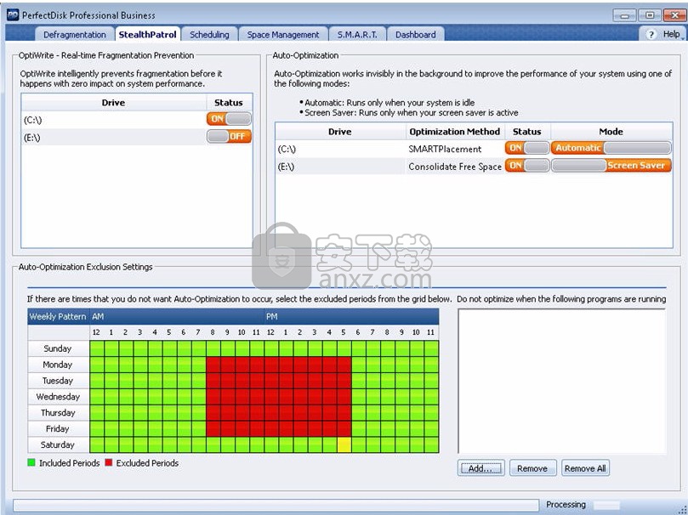Click the PM header label in grid
688x515 pixels.
271,316
